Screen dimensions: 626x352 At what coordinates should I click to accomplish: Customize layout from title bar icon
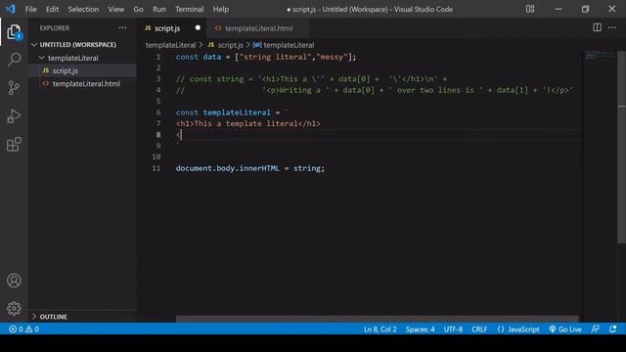click(x=530, y=9)
